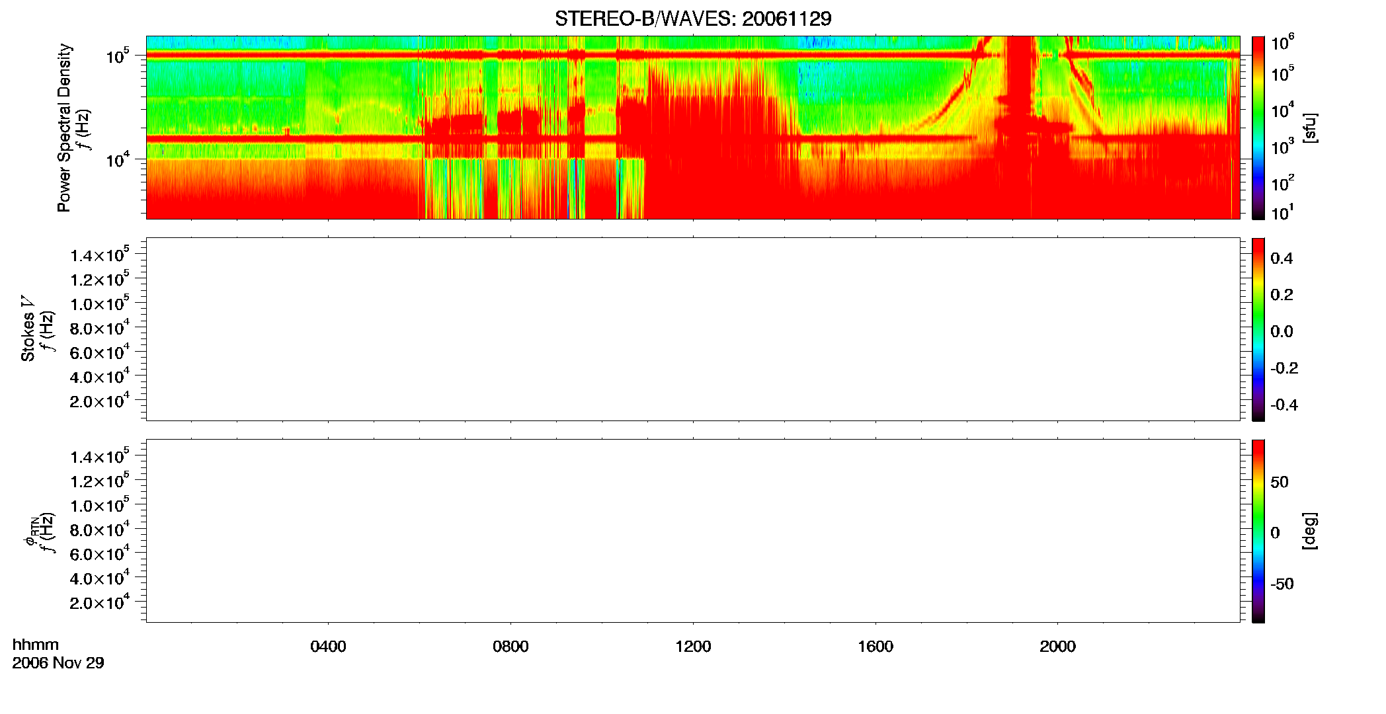Click the 1.4×10^5 tick in Stokes V panel
Screen dimensions: 1386x714
coord(100,255)
